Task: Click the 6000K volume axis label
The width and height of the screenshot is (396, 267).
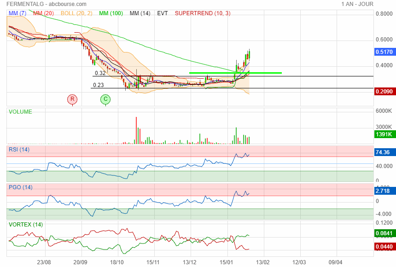Action: (x=384, y=111)
